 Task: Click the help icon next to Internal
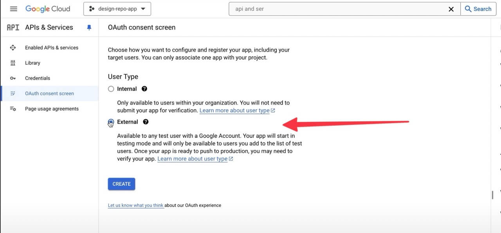pyautogui.click(x=144, y=89)
